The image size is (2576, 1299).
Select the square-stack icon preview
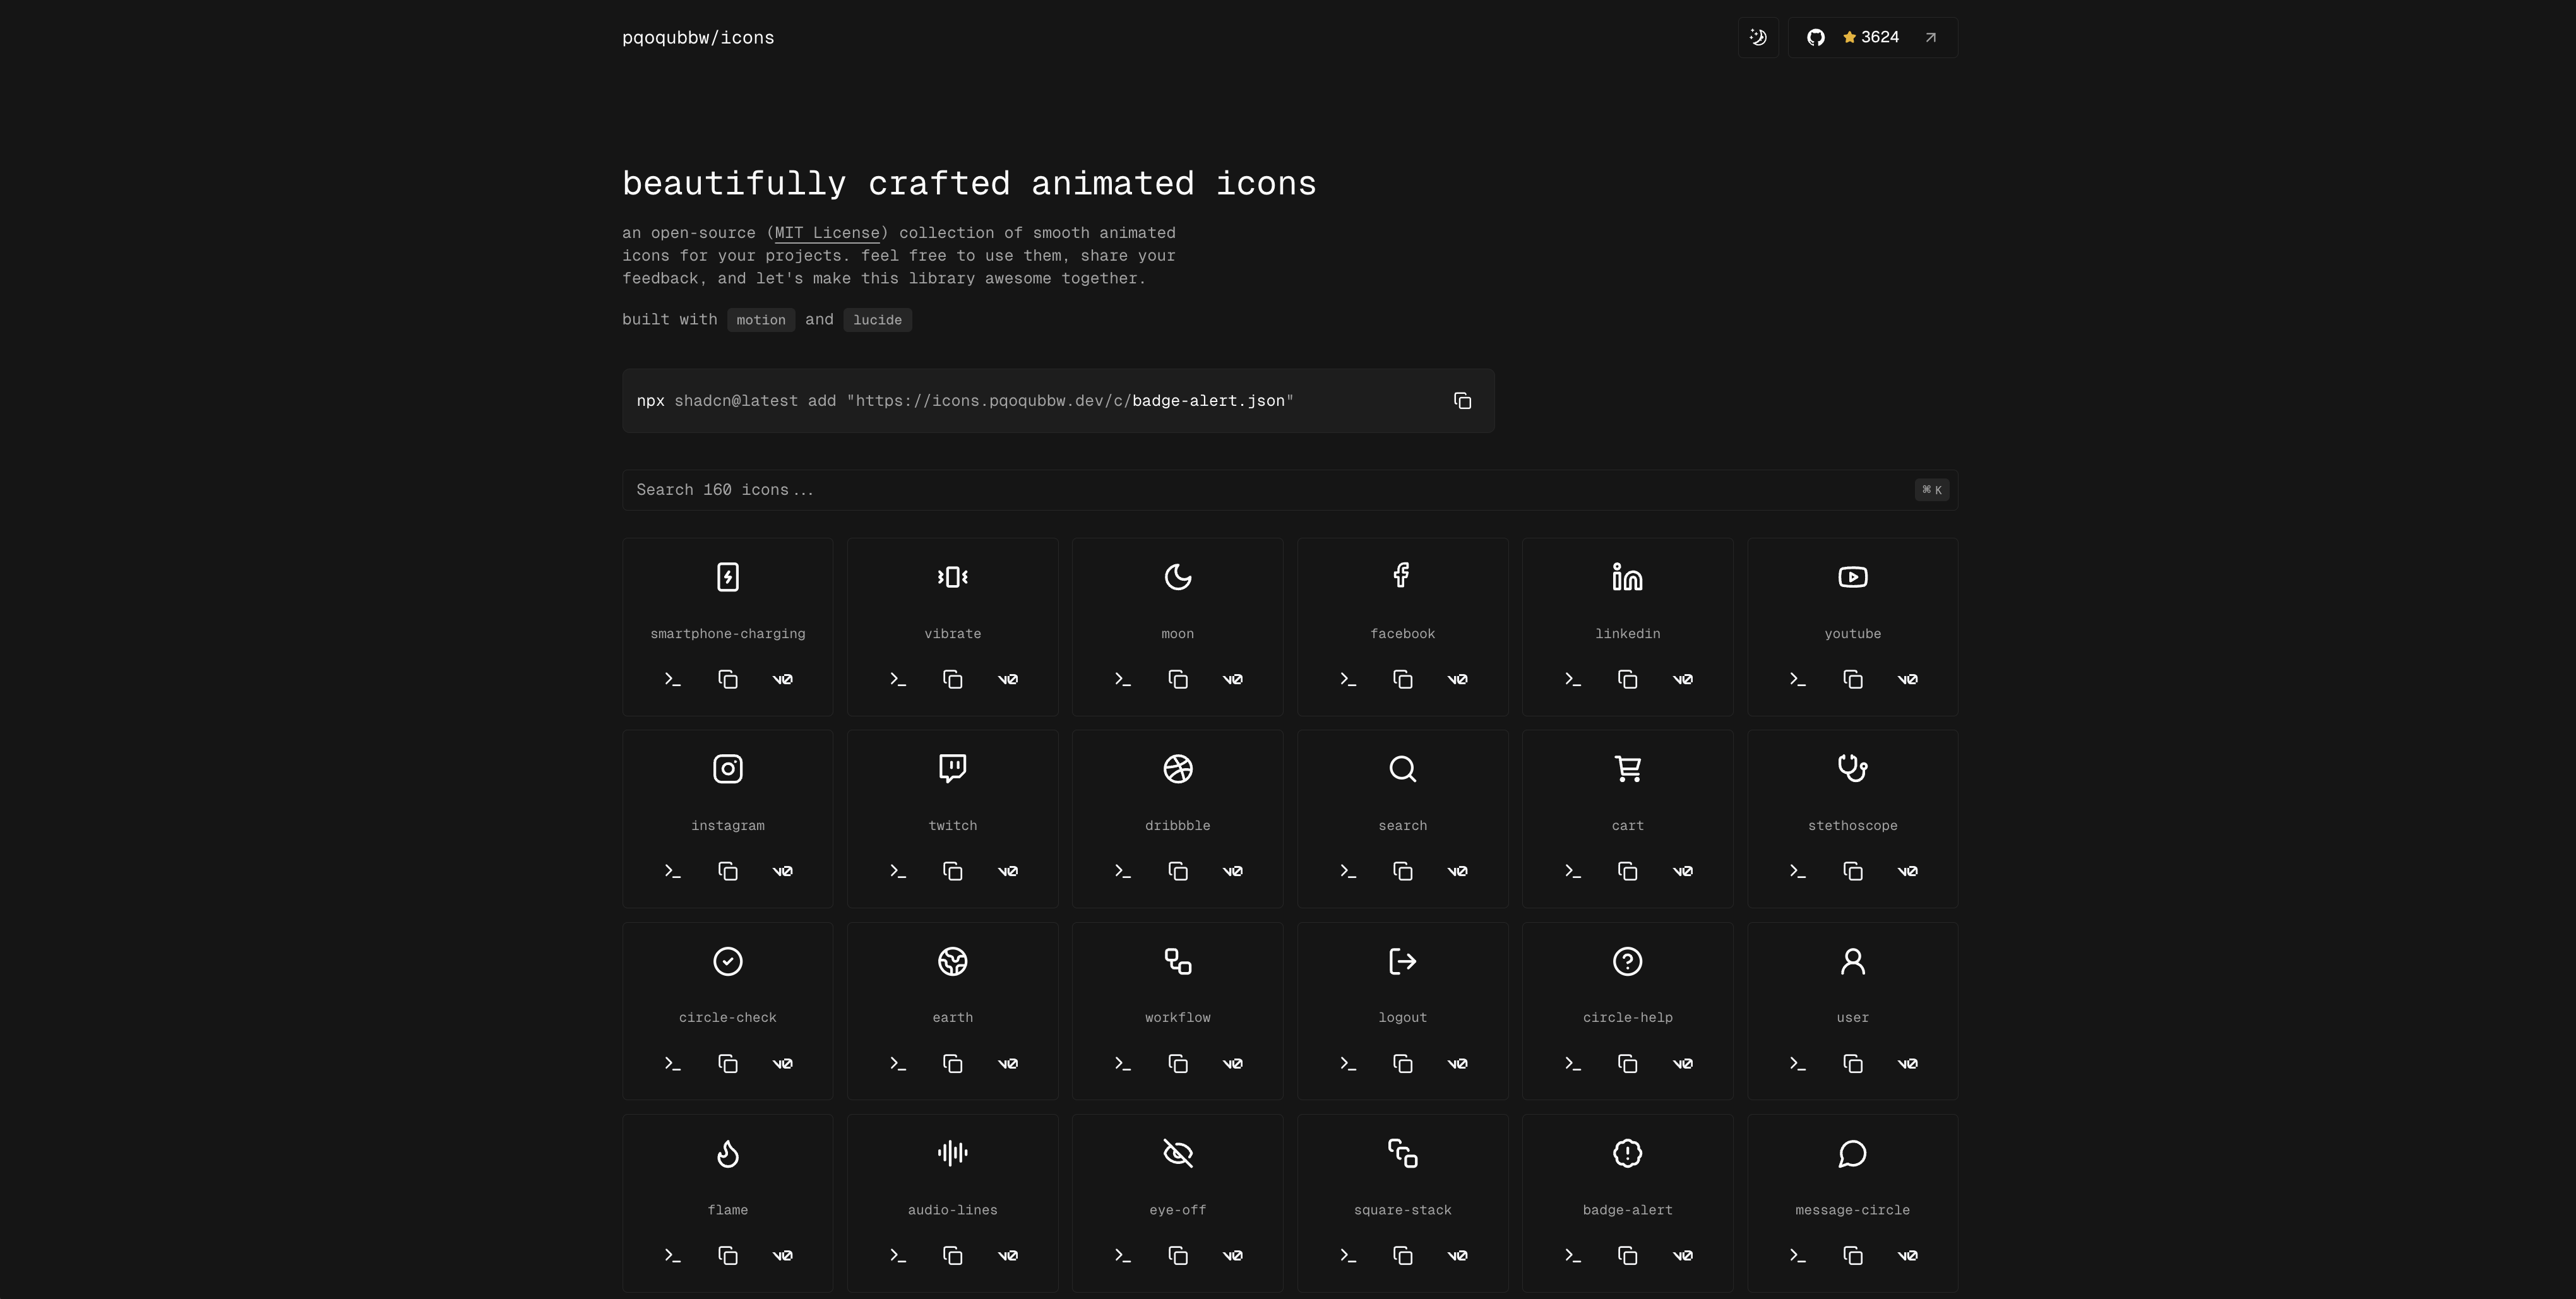click(x=1403, y=1153)
